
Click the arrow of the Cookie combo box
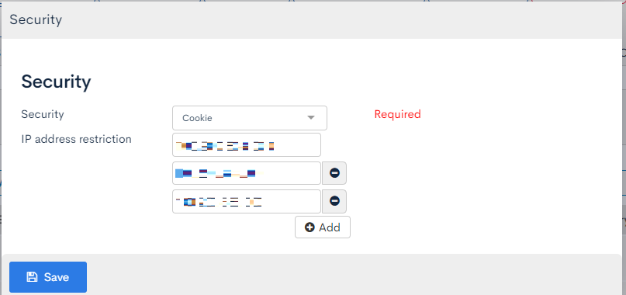point(311,118)
